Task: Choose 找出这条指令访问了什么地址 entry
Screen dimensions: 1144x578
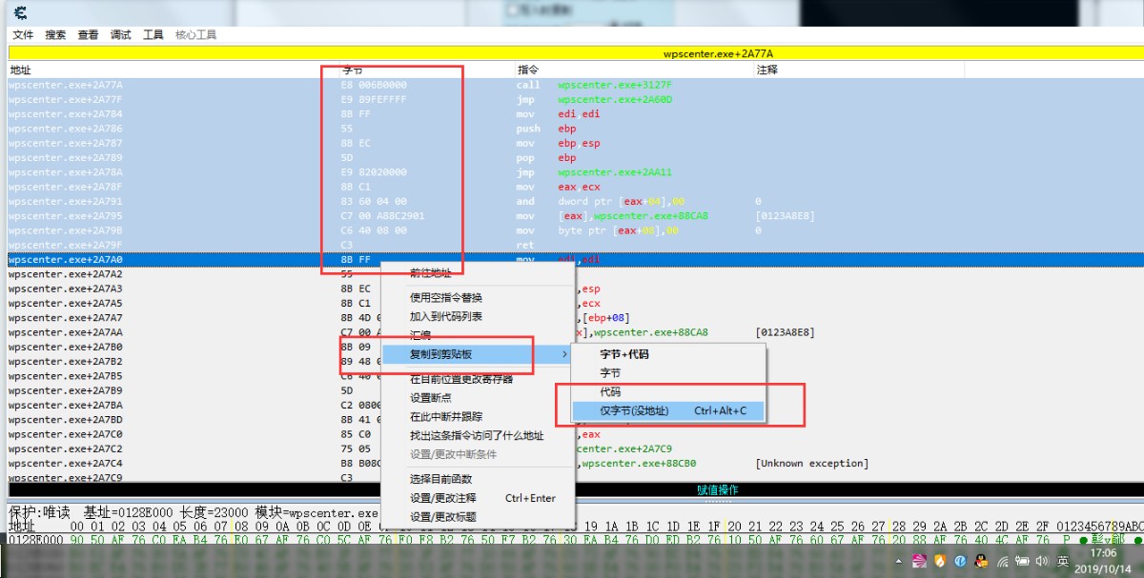Action: click(478, 435)
